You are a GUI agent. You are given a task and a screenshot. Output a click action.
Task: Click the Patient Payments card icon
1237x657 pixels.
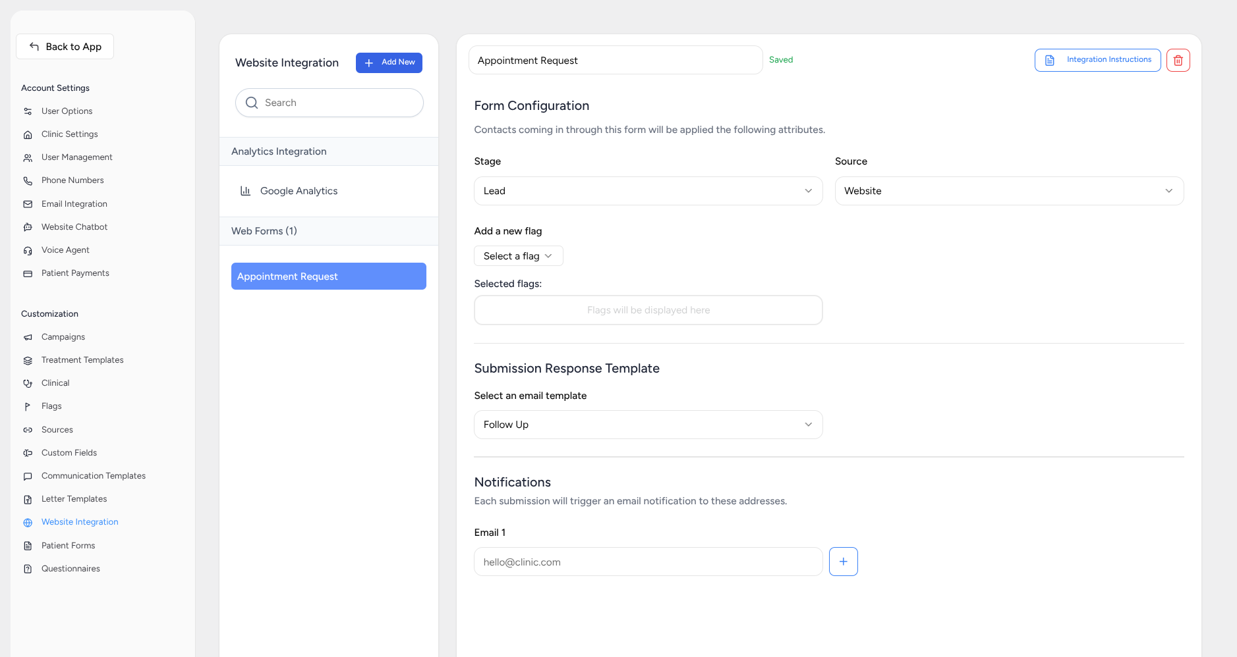pyautogui.click(x=28, y=273)
